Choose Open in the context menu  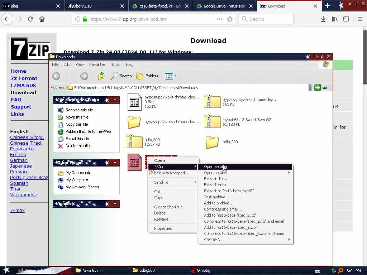point(159,160)
